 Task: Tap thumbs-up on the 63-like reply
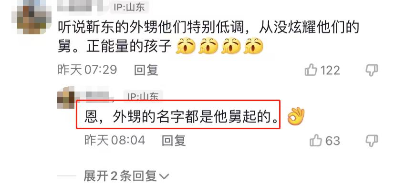(x=316, y=140)
